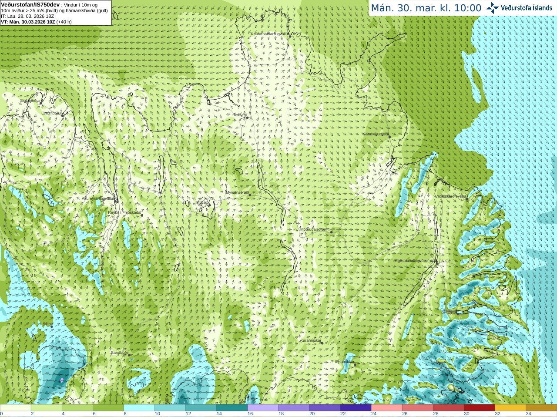This screenshot has height=417, width=557.
Task: Select the Raufarhafnarflugvöllur station marker dot
Action: [290, 36]
